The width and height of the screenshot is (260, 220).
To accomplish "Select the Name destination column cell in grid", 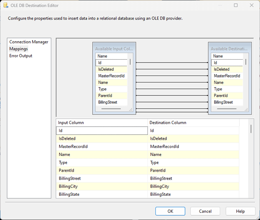I will (x=193, y=155).
